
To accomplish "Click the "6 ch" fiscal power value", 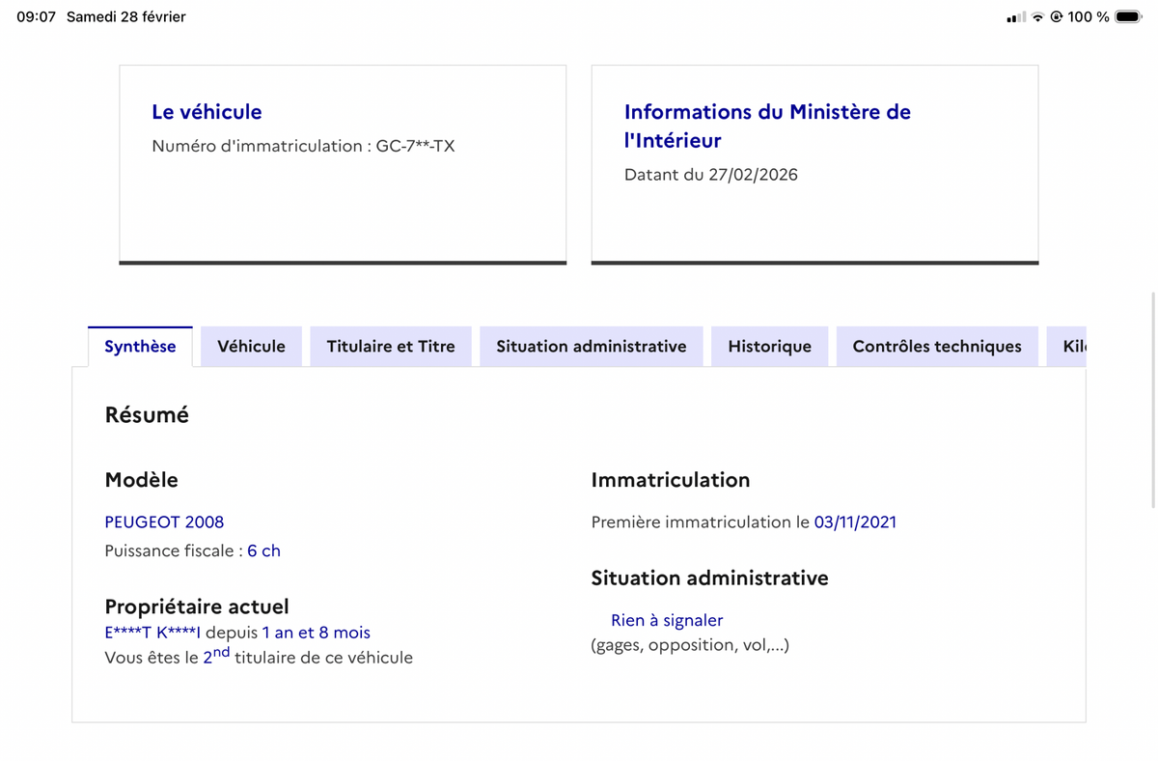I will coord(263,551).
